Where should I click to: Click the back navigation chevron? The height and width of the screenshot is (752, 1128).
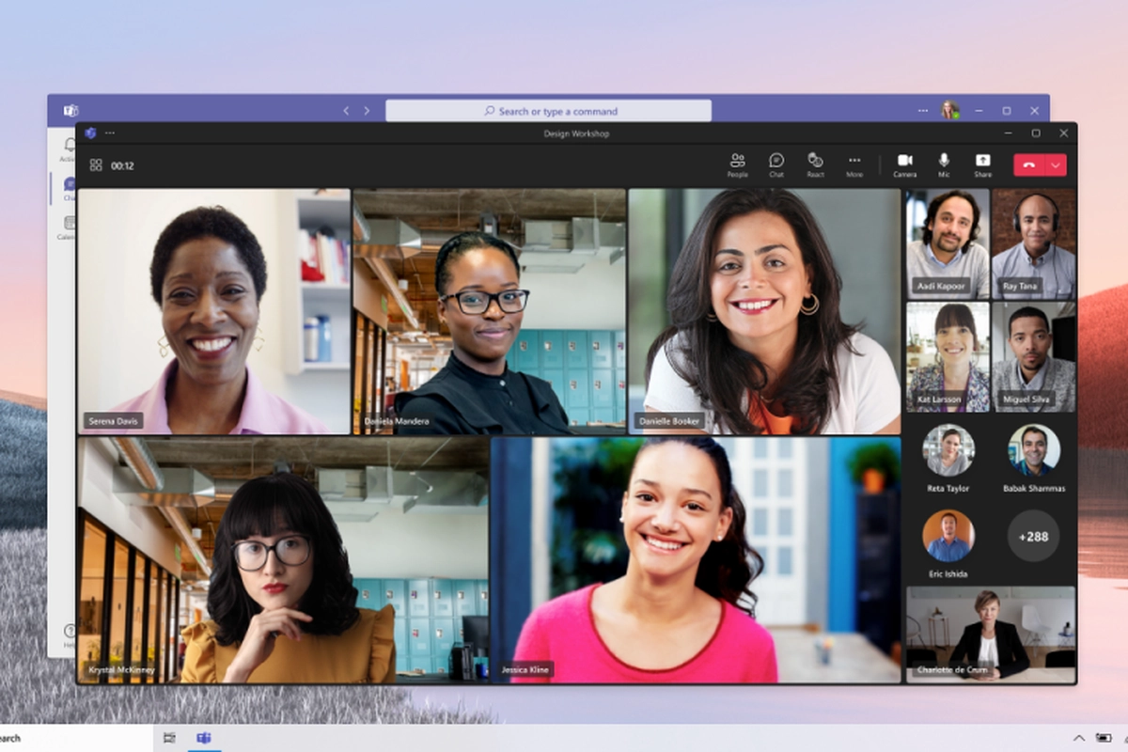point(346,110)
